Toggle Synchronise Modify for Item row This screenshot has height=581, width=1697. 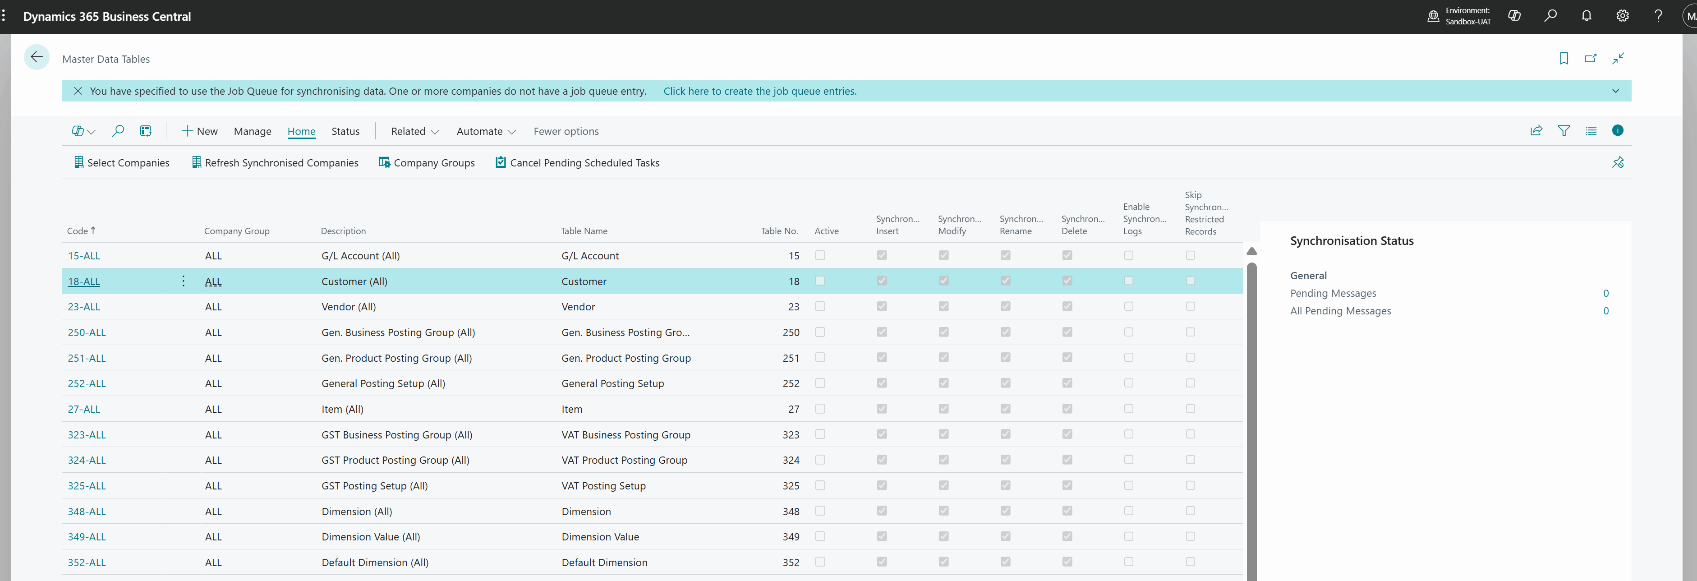point(943,408)
